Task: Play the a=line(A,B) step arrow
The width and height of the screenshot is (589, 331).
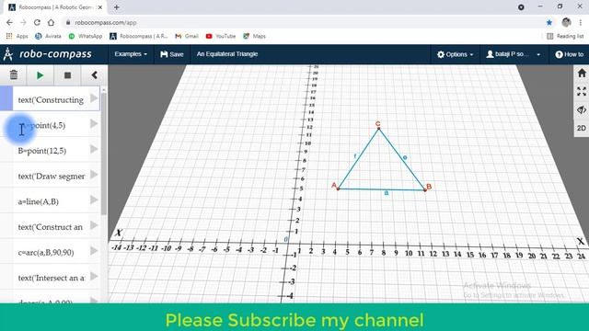Action: 94,200
